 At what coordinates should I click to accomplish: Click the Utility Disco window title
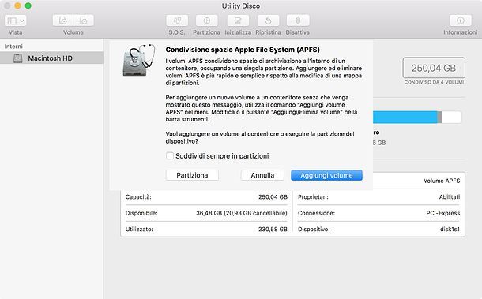pos(241,6)
